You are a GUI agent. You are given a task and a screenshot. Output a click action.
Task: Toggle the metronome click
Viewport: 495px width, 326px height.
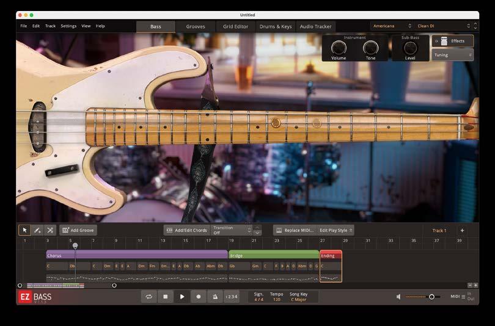215,297
